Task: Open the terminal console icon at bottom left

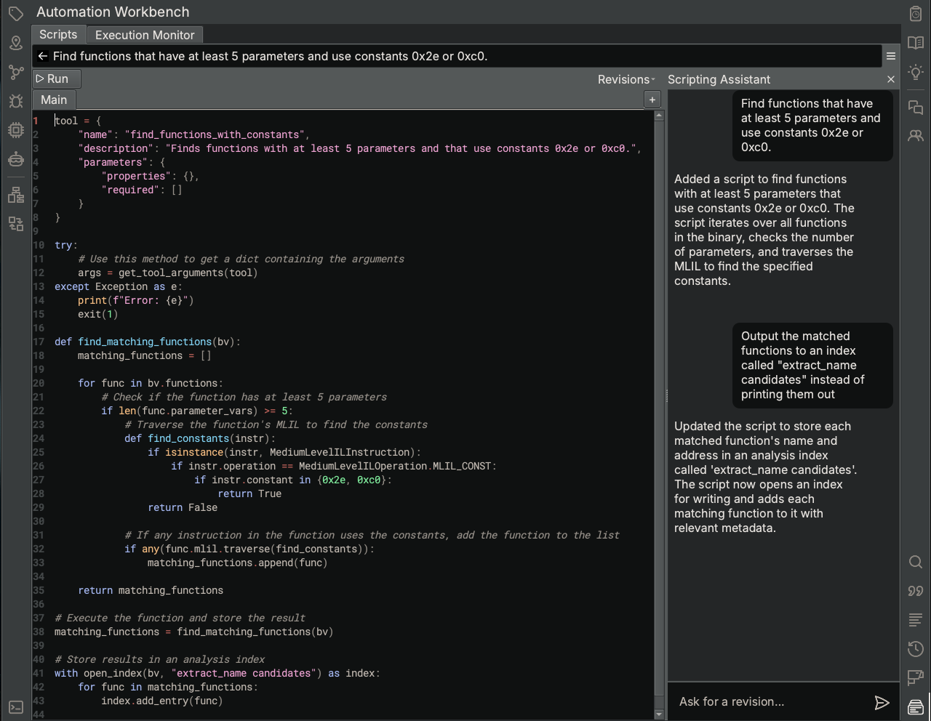Action: click(x=16, y=707)
